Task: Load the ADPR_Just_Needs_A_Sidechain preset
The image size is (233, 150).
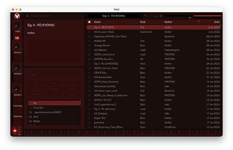Action: pos(154,95)
